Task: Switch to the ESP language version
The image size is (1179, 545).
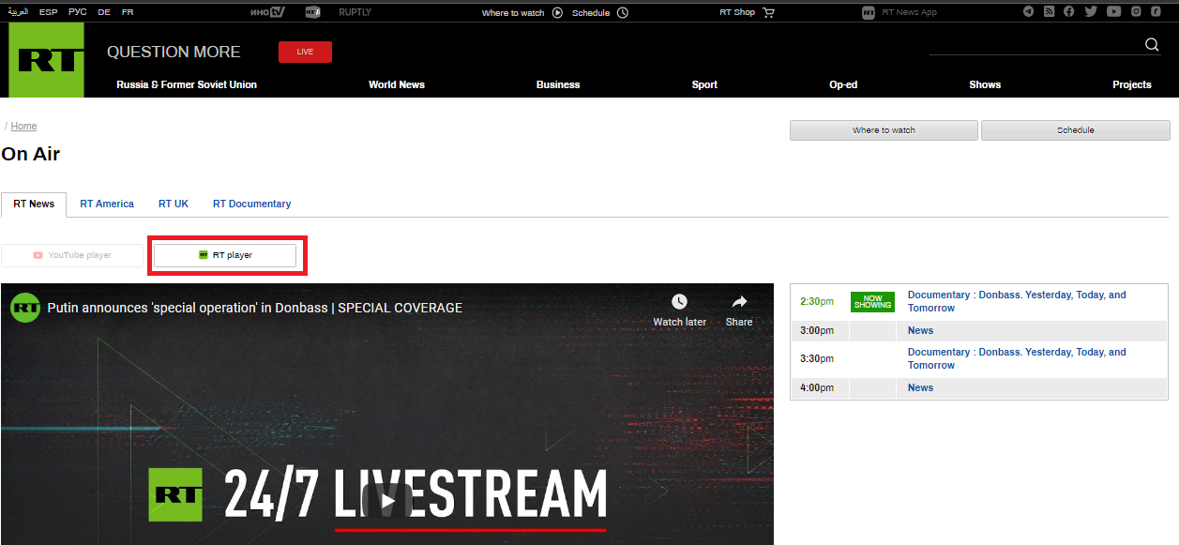Action: tap(48, 12)
